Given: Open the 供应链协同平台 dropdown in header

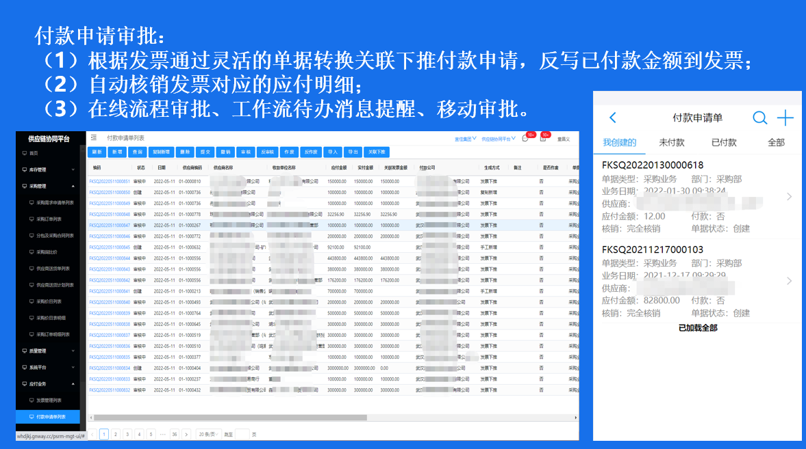Looking at the screenshot, I should point(498,139).
